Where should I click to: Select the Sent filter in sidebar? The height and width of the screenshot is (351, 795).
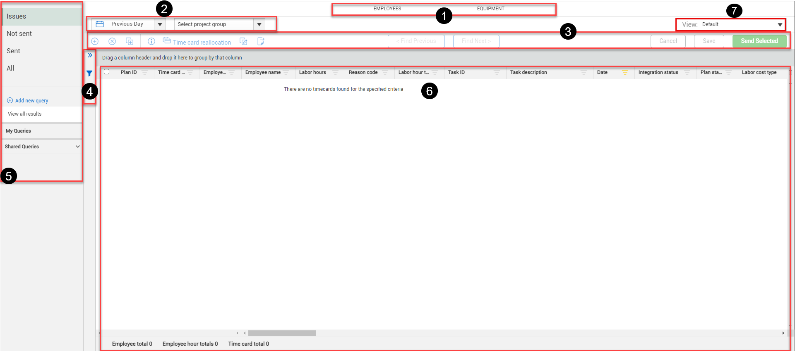[x=42, y=51]
